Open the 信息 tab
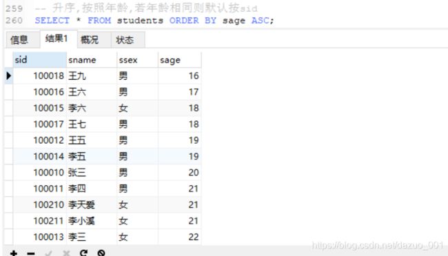The width and height of the screenshot is (448, 256). tap(23, 40)
